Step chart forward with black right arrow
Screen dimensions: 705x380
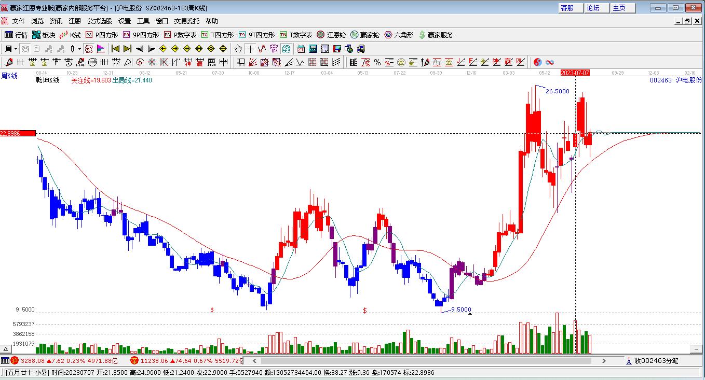pyautogui.click(x=151, y=49)
